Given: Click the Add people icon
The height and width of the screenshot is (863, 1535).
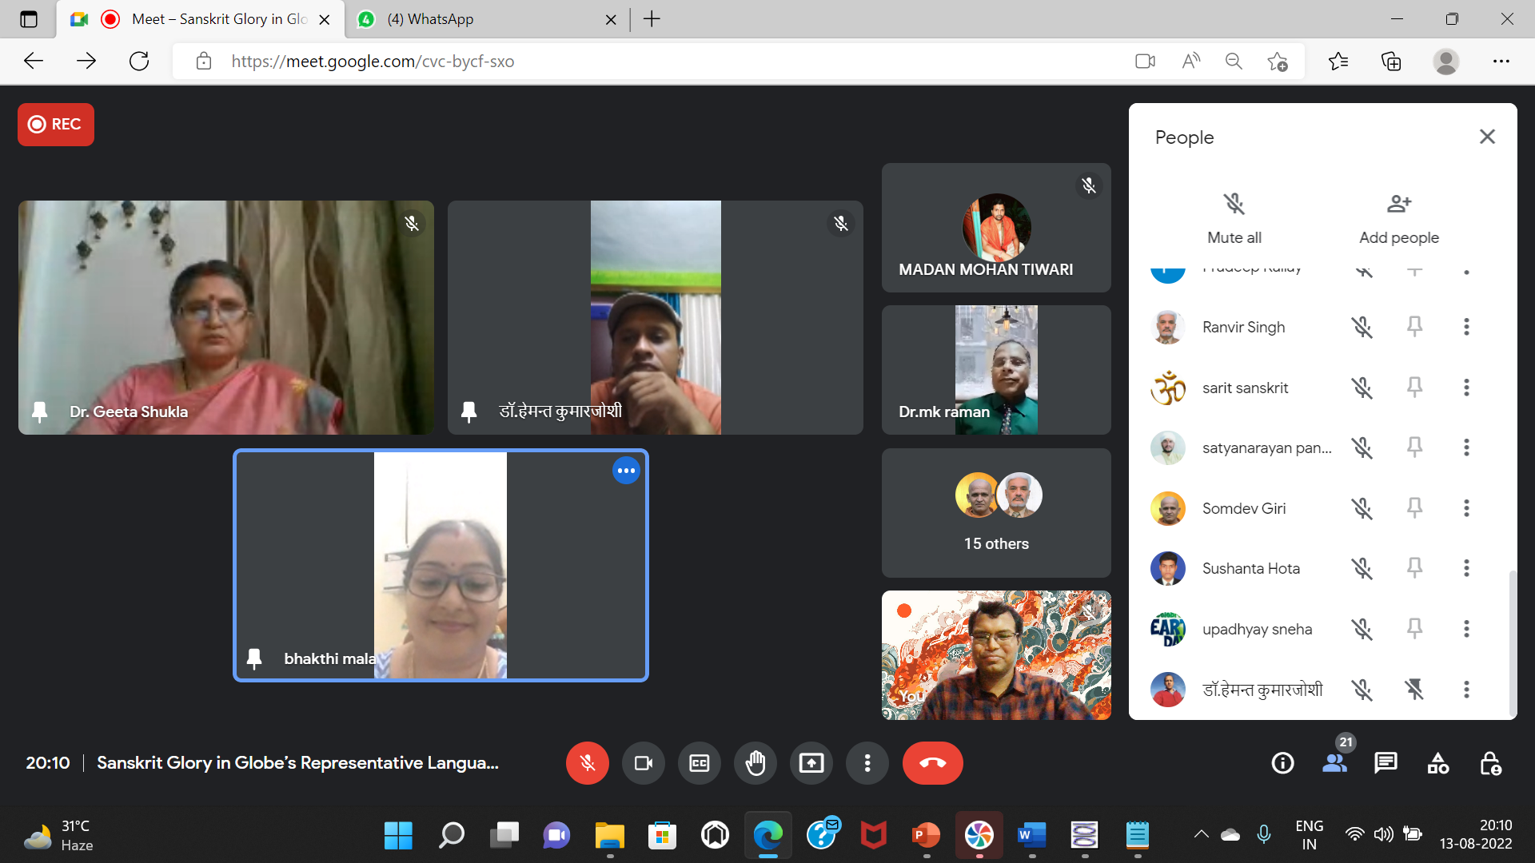Looking at the screenshot, I should point(1398,205).
